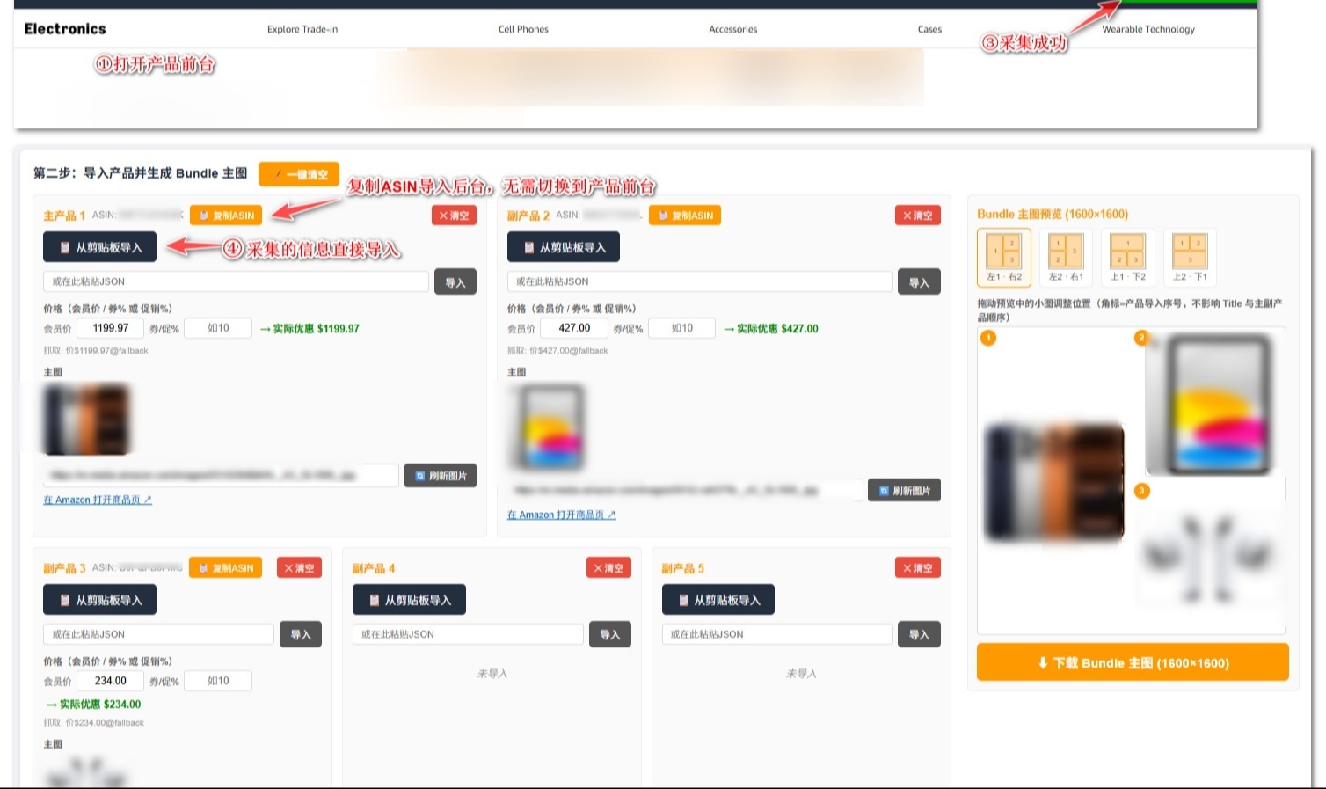The image size is (1326, 789).
Task: Import from clipboard for 副产品 2
Action: [564, 247]
